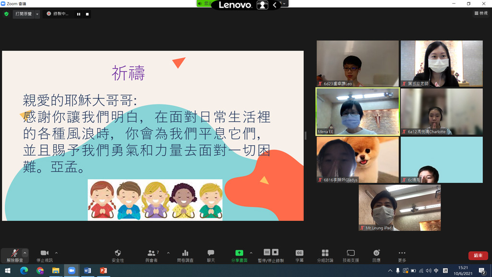
Task: Expand audio options arrow beside 解除靜音
Action: pyautogui.click(x=25, y=252)
